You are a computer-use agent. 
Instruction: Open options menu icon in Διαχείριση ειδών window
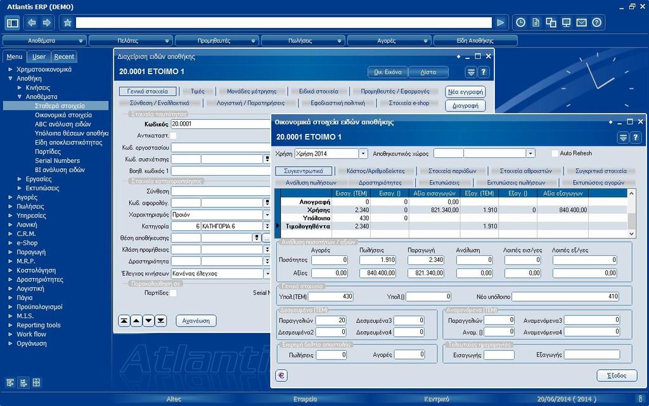click(x=471, y=72)
